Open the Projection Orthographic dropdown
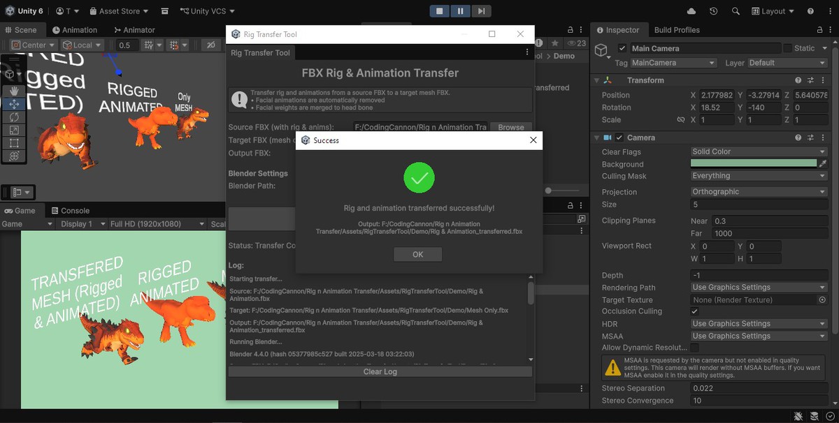Screen dimensions: 839x423 759,192
